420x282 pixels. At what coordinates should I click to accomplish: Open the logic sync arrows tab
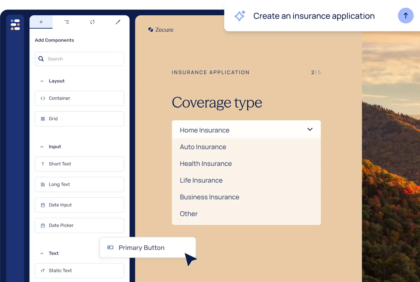[92, 22]
